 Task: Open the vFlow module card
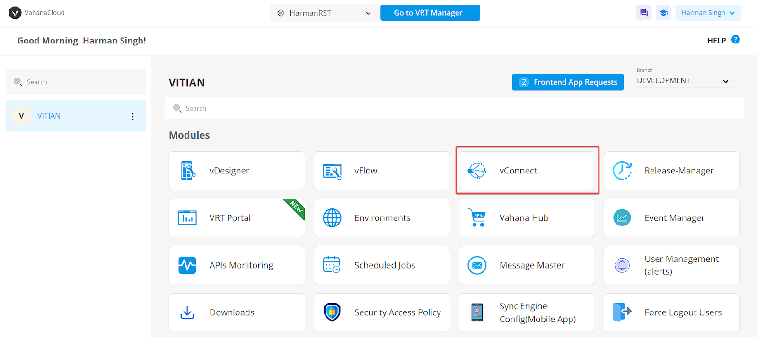382,171
